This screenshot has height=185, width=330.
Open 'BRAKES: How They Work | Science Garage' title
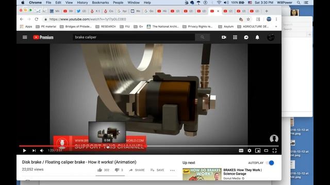(242, 172)
